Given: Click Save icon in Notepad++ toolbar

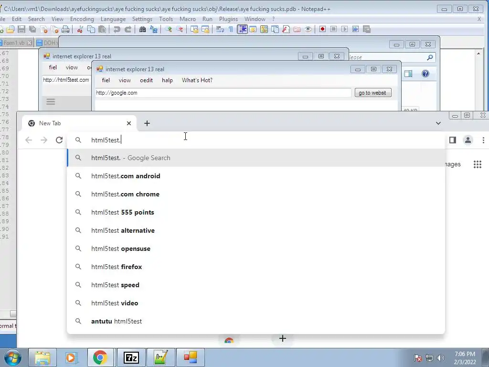Looking at the screenshot, I should tap(21, 29).
